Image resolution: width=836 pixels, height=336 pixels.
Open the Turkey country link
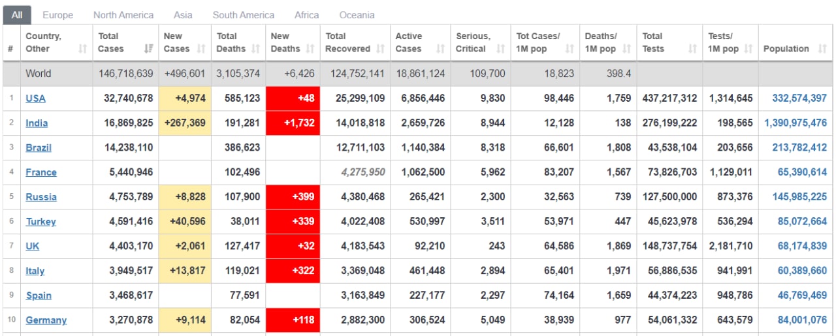(40, 222)
